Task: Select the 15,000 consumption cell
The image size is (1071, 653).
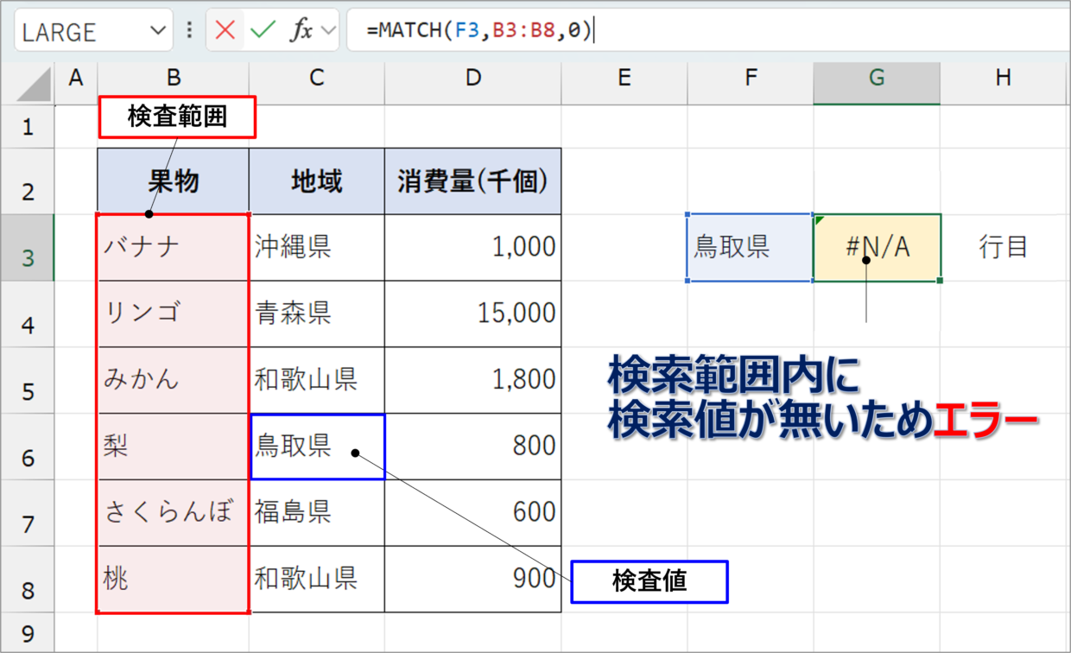Action: pyautogui.click(x=473, y=314)
